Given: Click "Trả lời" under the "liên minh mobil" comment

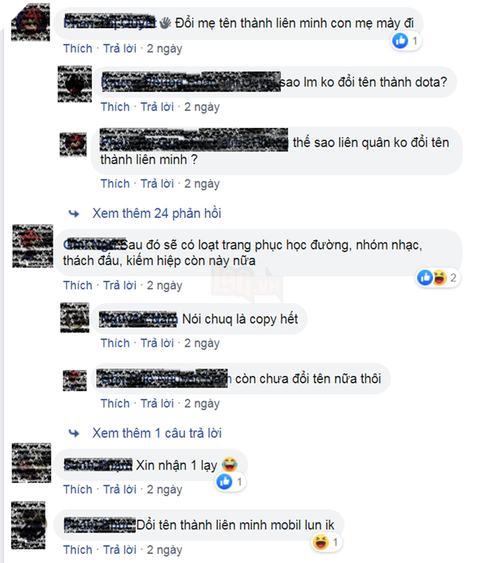Looking at the screenshot, I should click(120, 550).
